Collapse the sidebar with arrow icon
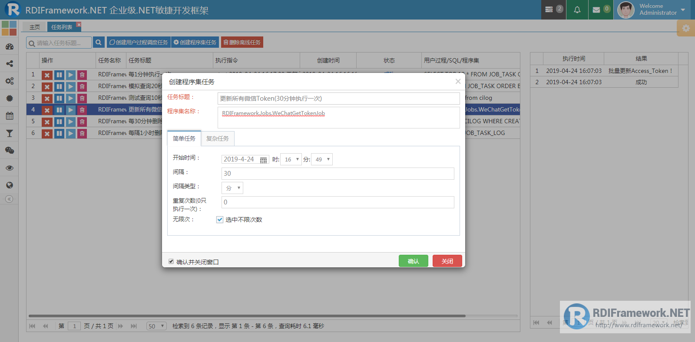This screenshot has width=695, height=342. (9, 199)
